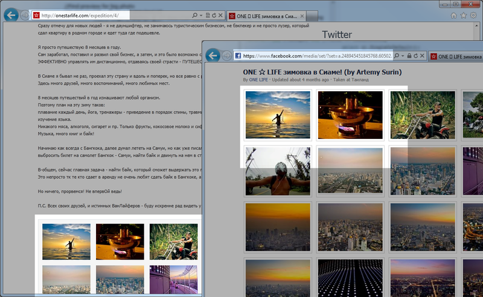The width and height of the screenshot is (483, 297).
Task: Click line 'Музыка, много книг и байк!'
Action: point(66,134)
